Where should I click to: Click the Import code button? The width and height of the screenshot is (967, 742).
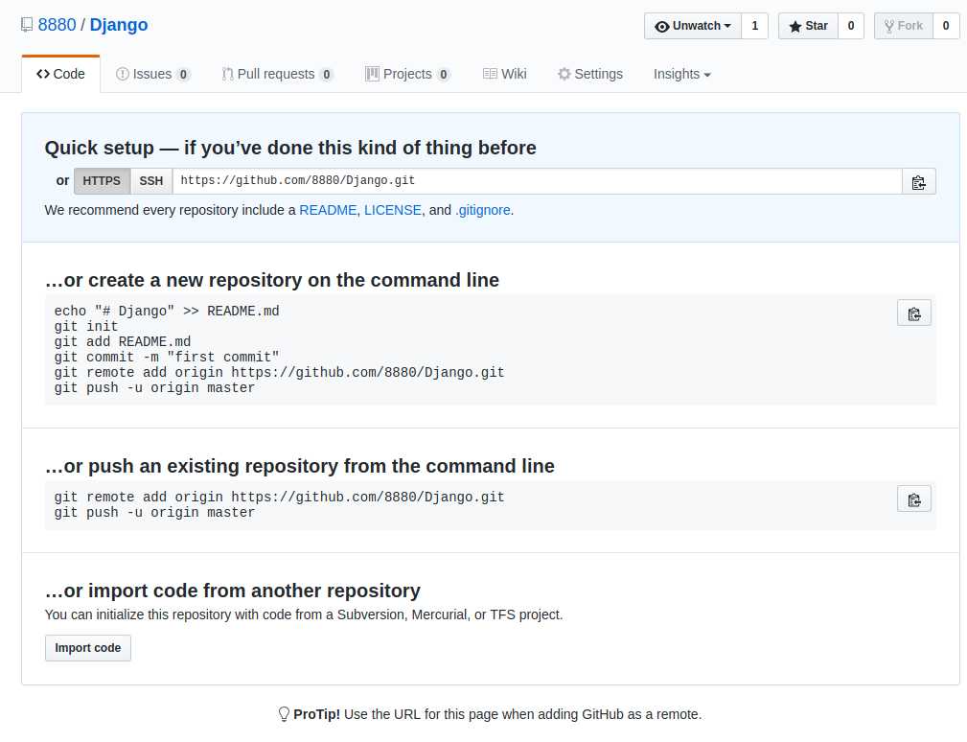coord(87,648)
